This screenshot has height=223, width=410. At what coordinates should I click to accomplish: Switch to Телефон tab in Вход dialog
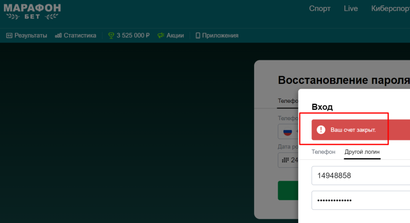coord(323,152)
